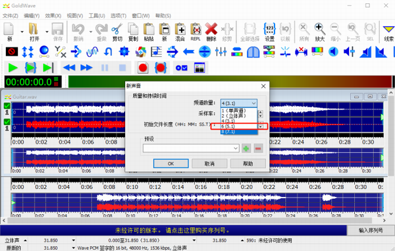Play selection with braces play button
Image resolution: width=395 pixels, height=251 pixels.
pos(30,68)
